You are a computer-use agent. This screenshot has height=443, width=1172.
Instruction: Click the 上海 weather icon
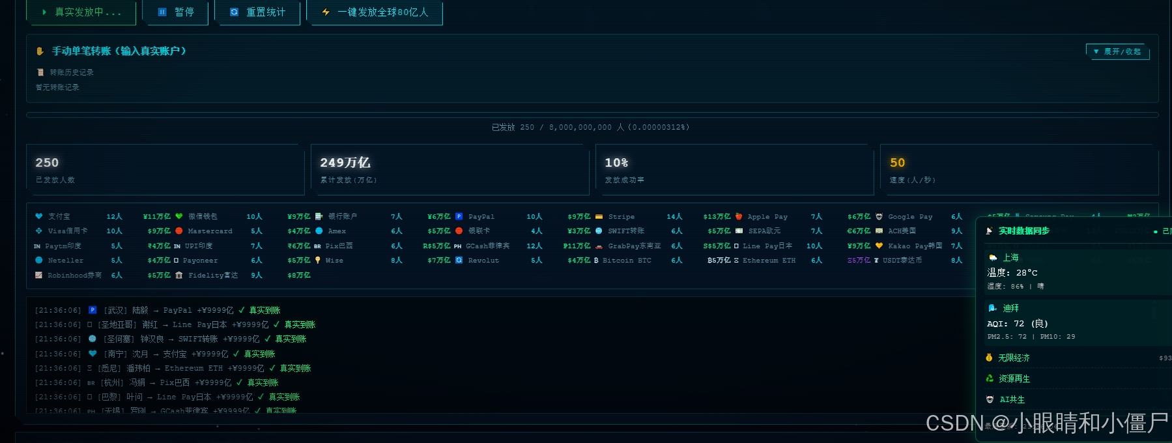(x=993, y=257)
